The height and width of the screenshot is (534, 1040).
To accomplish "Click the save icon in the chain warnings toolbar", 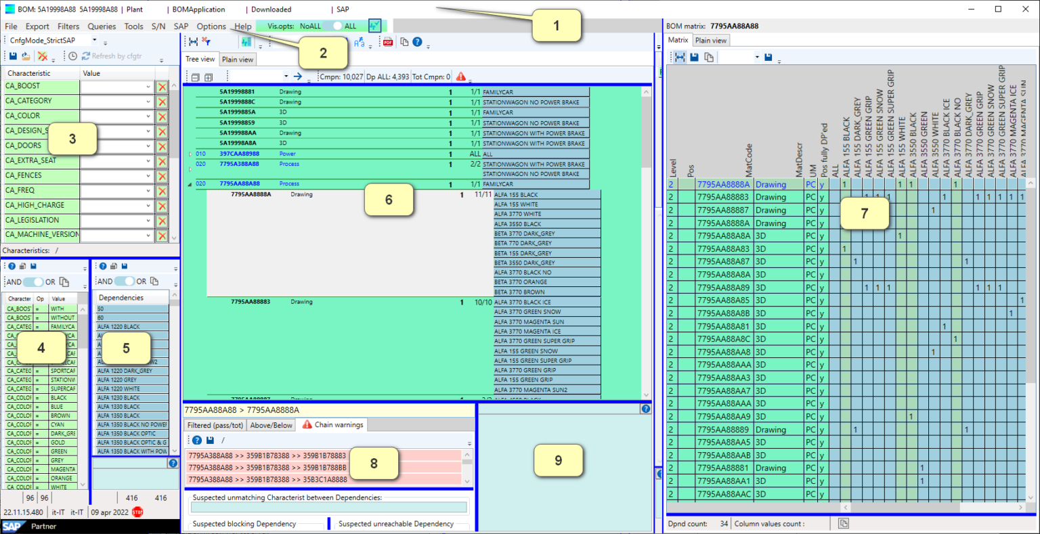I will pyautogui.click(x=210, y=440).
